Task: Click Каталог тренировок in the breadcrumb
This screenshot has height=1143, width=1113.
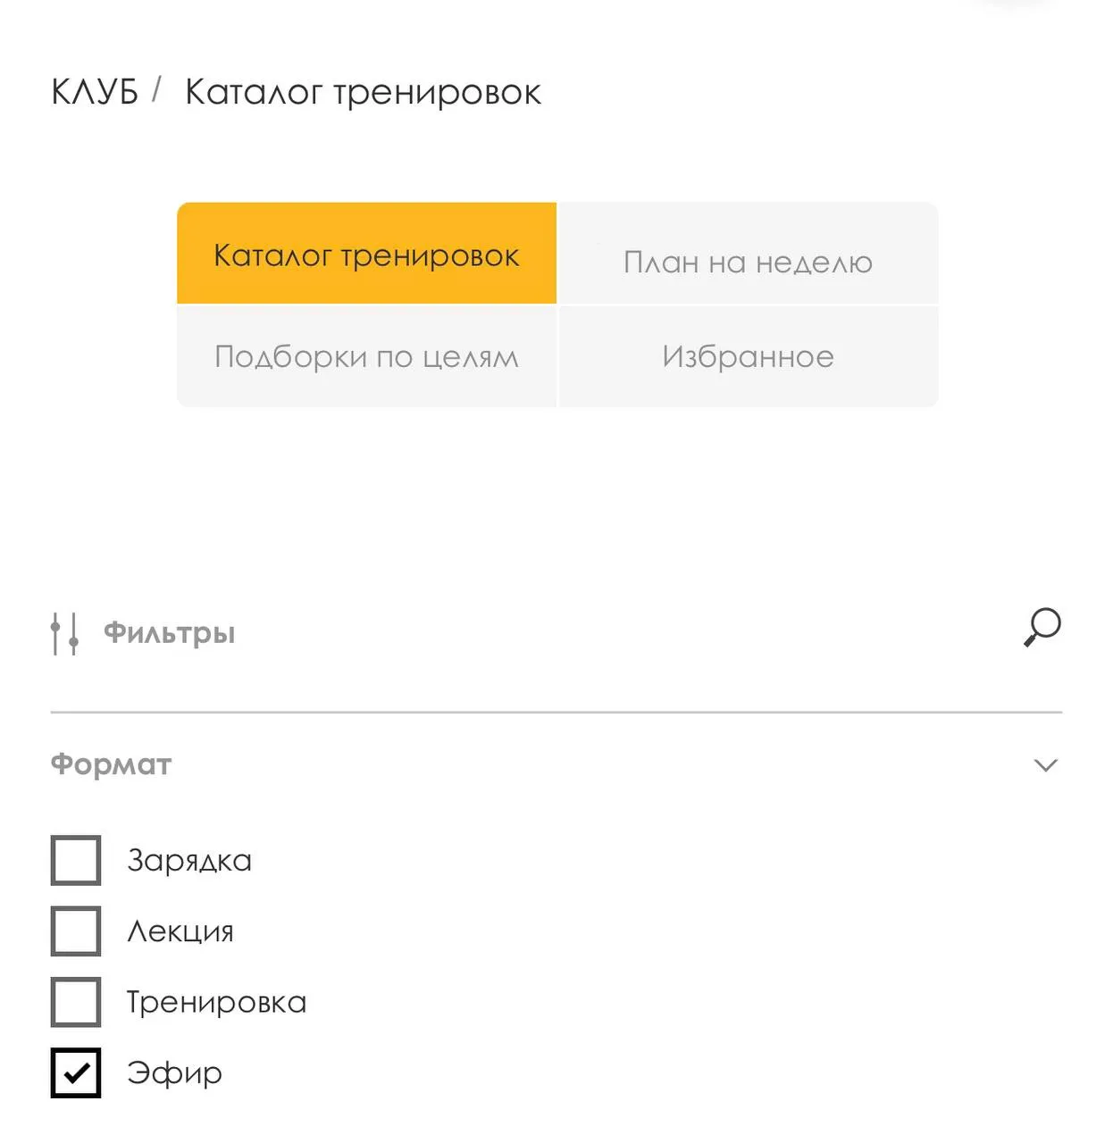Action: pyautogui.click(x=363, y=92)
